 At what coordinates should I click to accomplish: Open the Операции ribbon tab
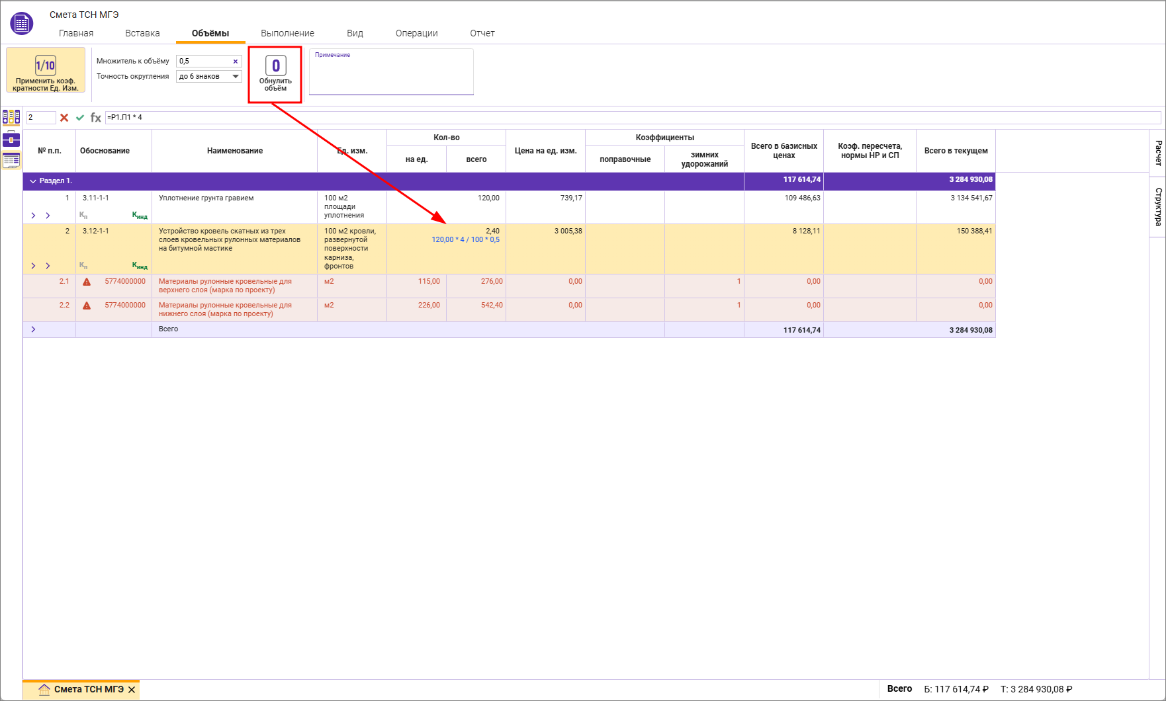pos(416,33)
